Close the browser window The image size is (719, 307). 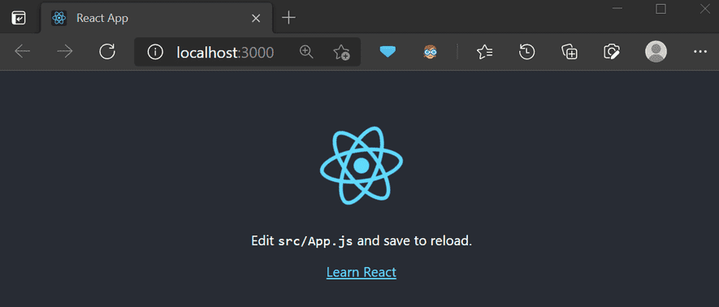(x=705, y=9)
